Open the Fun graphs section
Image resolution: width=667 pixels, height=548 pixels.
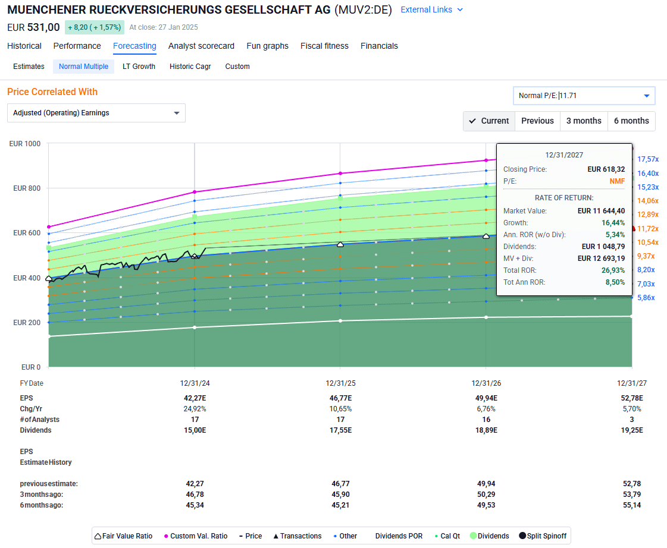click(267, 46)
